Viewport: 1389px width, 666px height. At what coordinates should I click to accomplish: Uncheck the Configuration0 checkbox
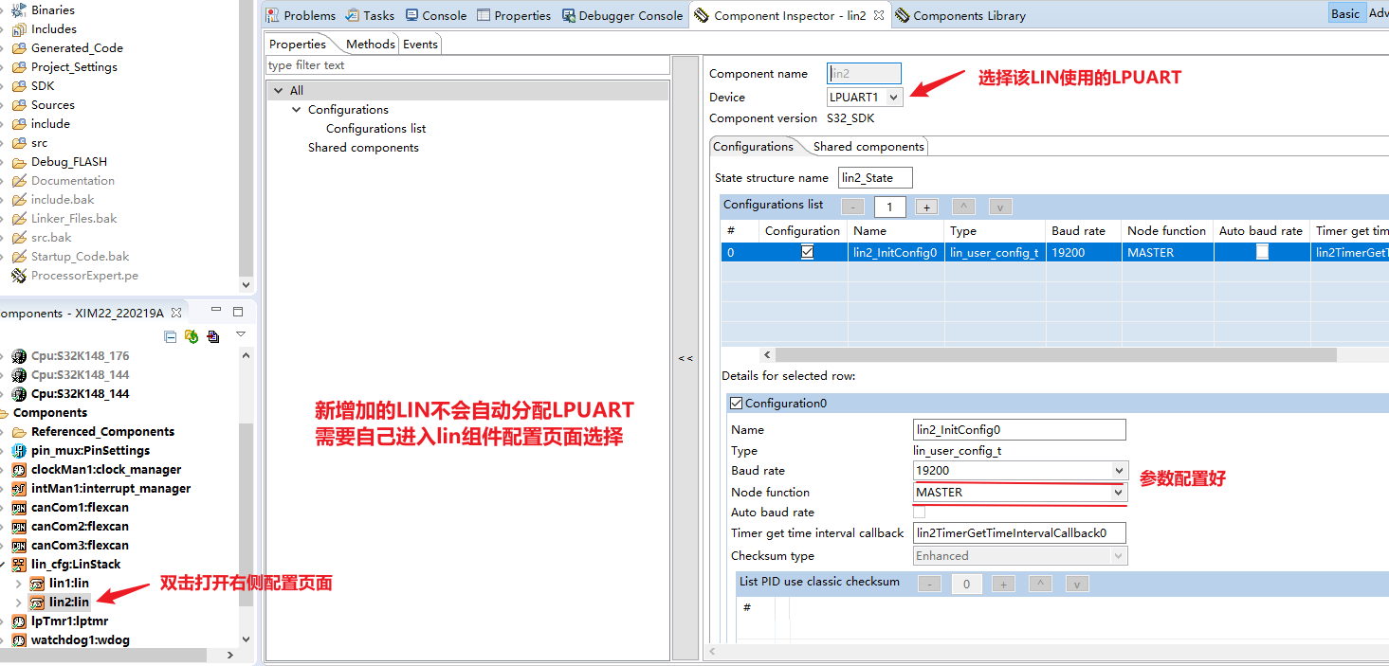tap(737, 403)
